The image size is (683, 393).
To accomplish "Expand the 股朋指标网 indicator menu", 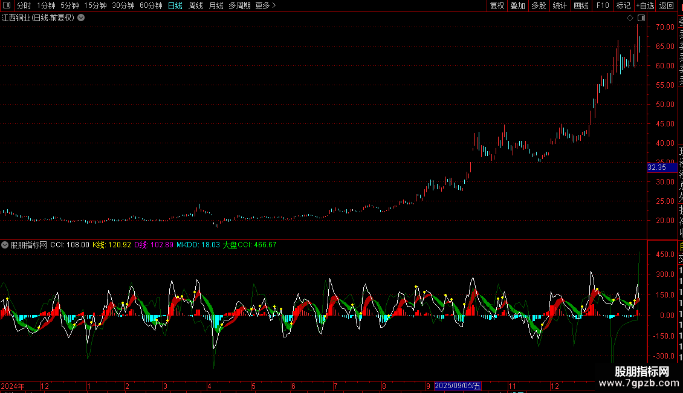I will [x=5, y=245].
